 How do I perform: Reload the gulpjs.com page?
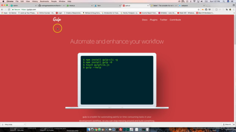click(x=9, y=10)
